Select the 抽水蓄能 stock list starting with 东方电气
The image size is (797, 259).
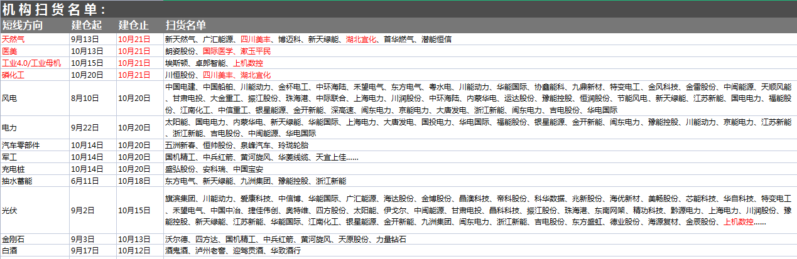480,181
